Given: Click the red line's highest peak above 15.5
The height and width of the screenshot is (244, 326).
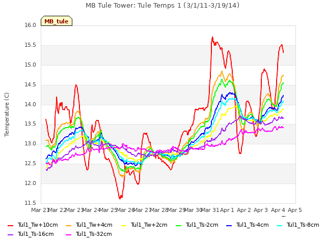Looking at the screenshot, I should tap(212, 37).
